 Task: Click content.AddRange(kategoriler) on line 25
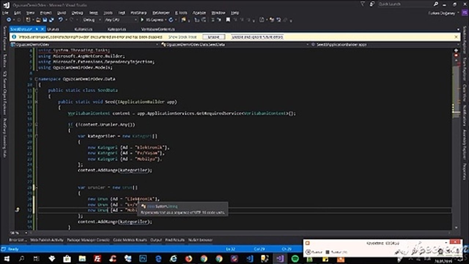tap(115, 170)
